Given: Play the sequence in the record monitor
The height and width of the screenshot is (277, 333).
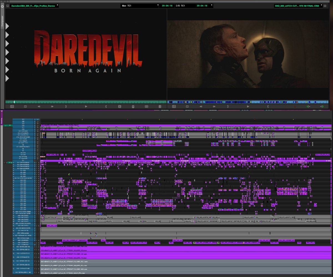Looking at the screenshot, I should pos(248,106).
